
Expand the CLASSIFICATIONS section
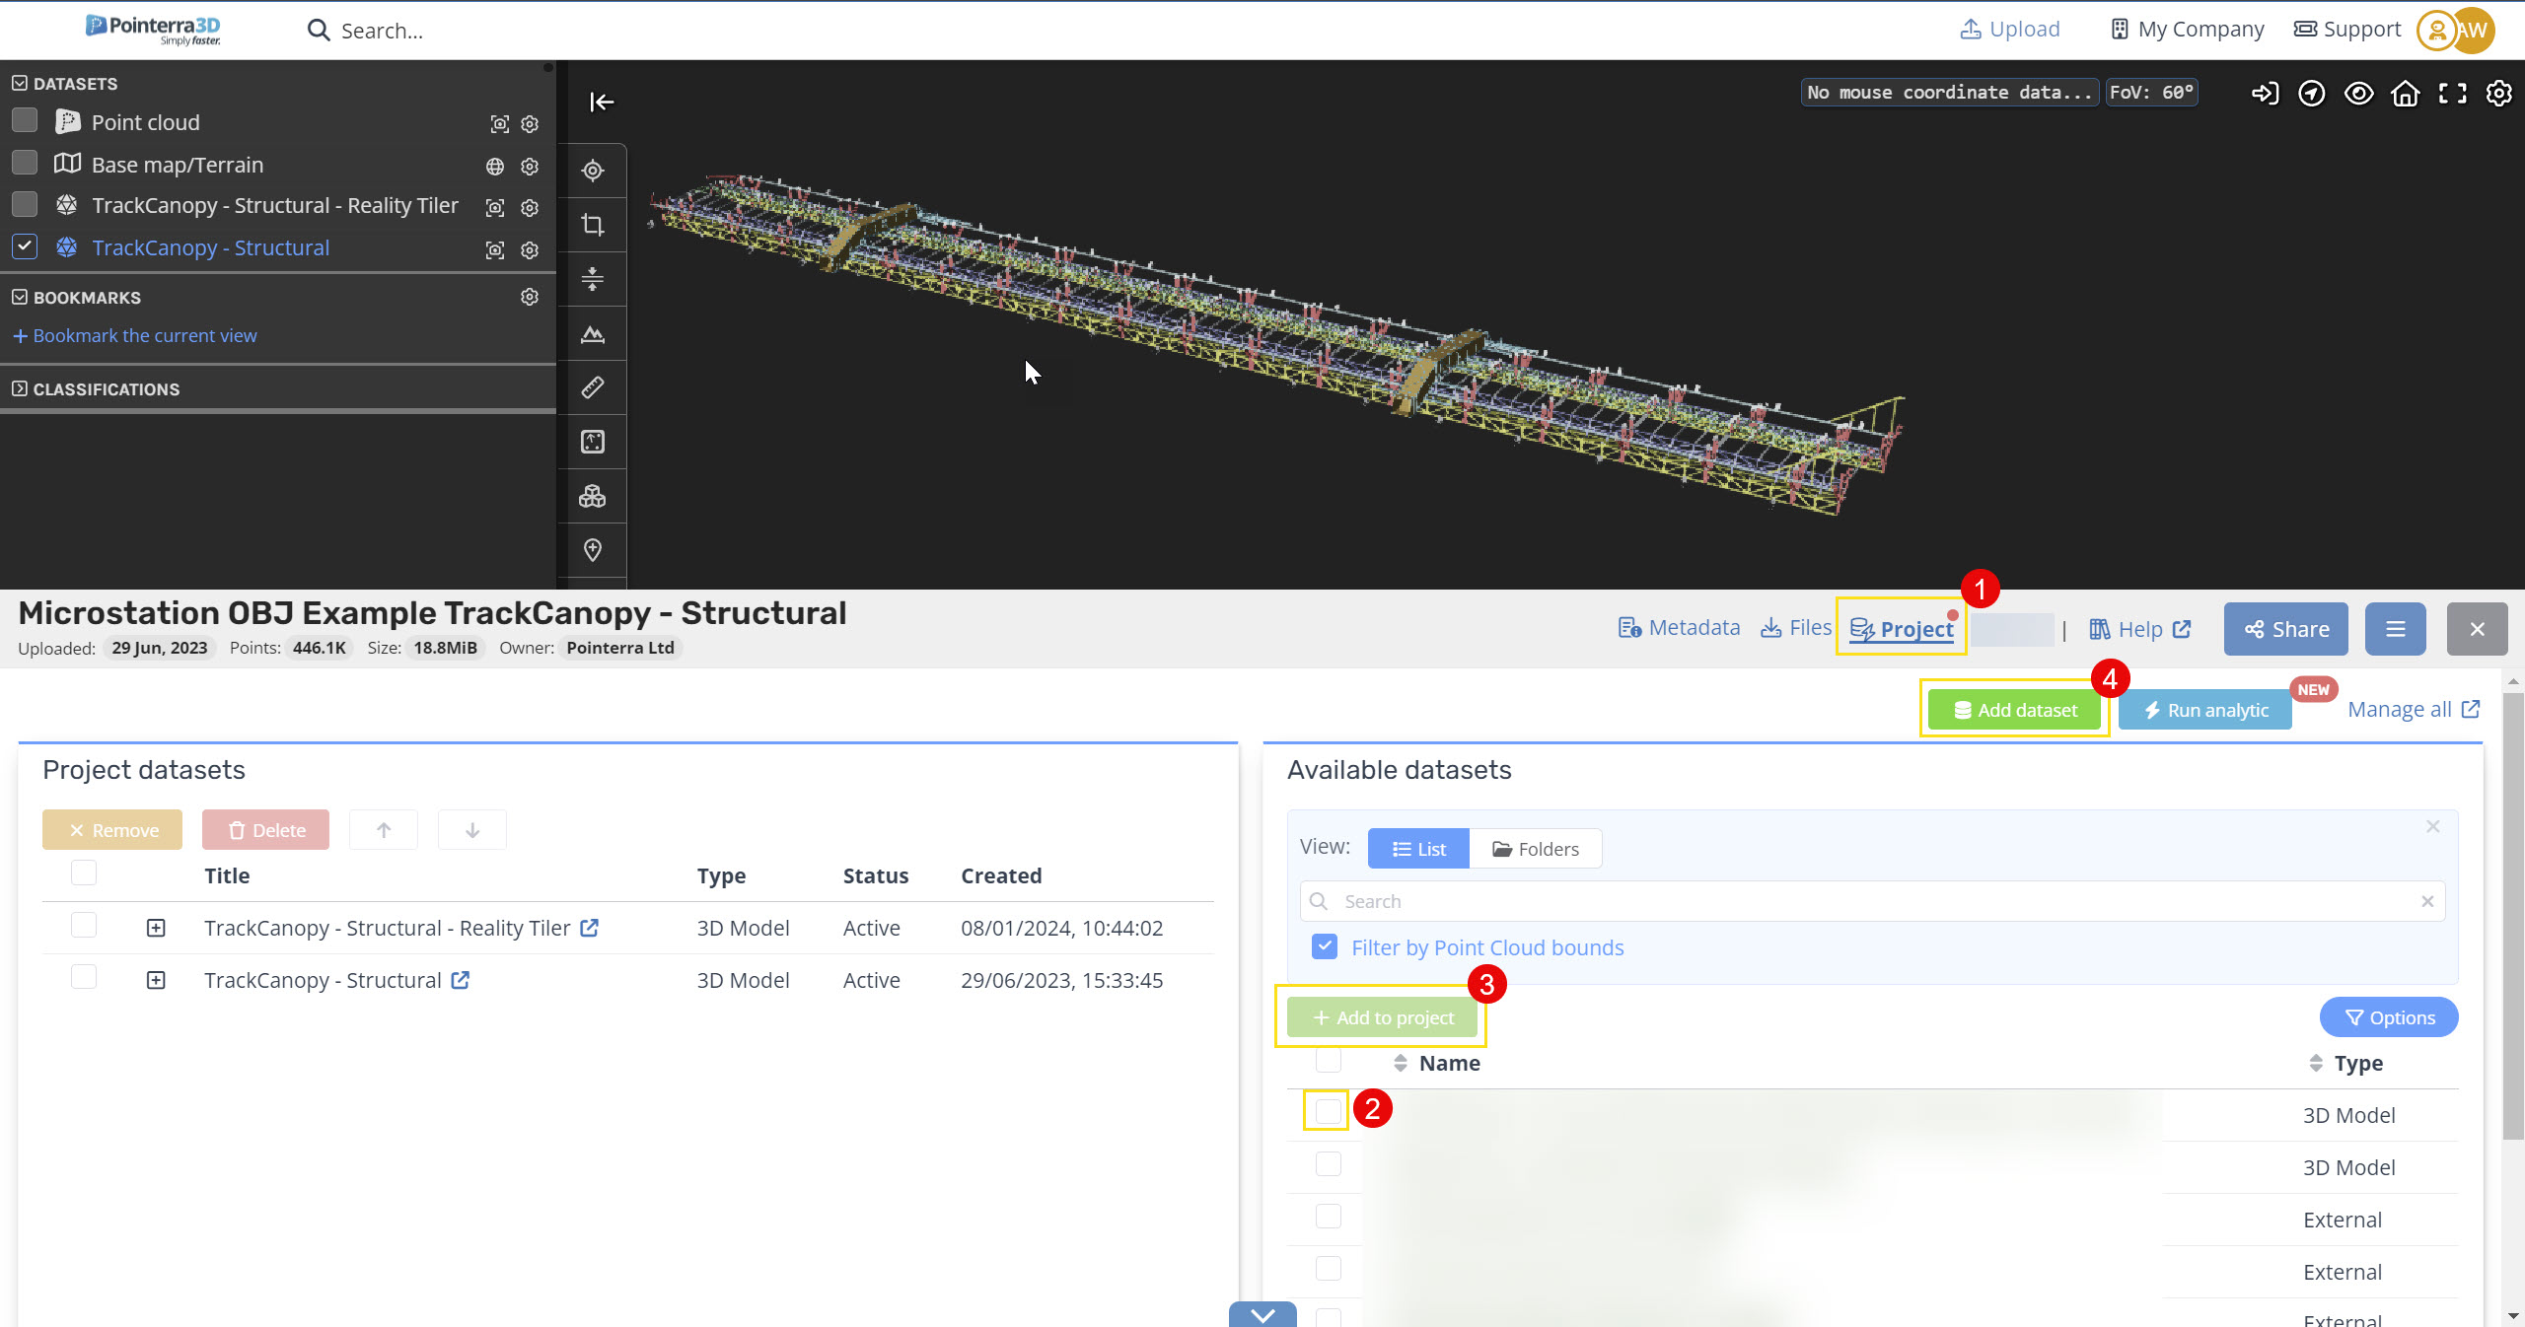pyautogui.click(x=18, y=388)
